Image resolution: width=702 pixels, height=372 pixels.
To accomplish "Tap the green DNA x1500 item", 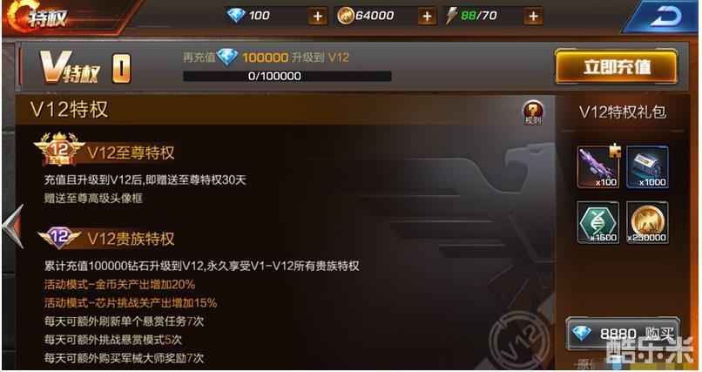I will pos(598,222).
